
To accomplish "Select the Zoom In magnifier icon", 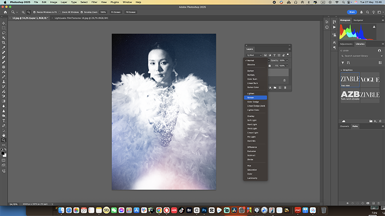I will click(x=23, y=12).
